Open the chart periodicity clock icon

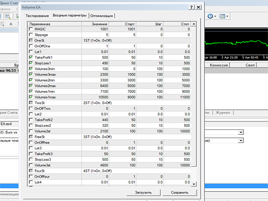(x=210, y=16)
